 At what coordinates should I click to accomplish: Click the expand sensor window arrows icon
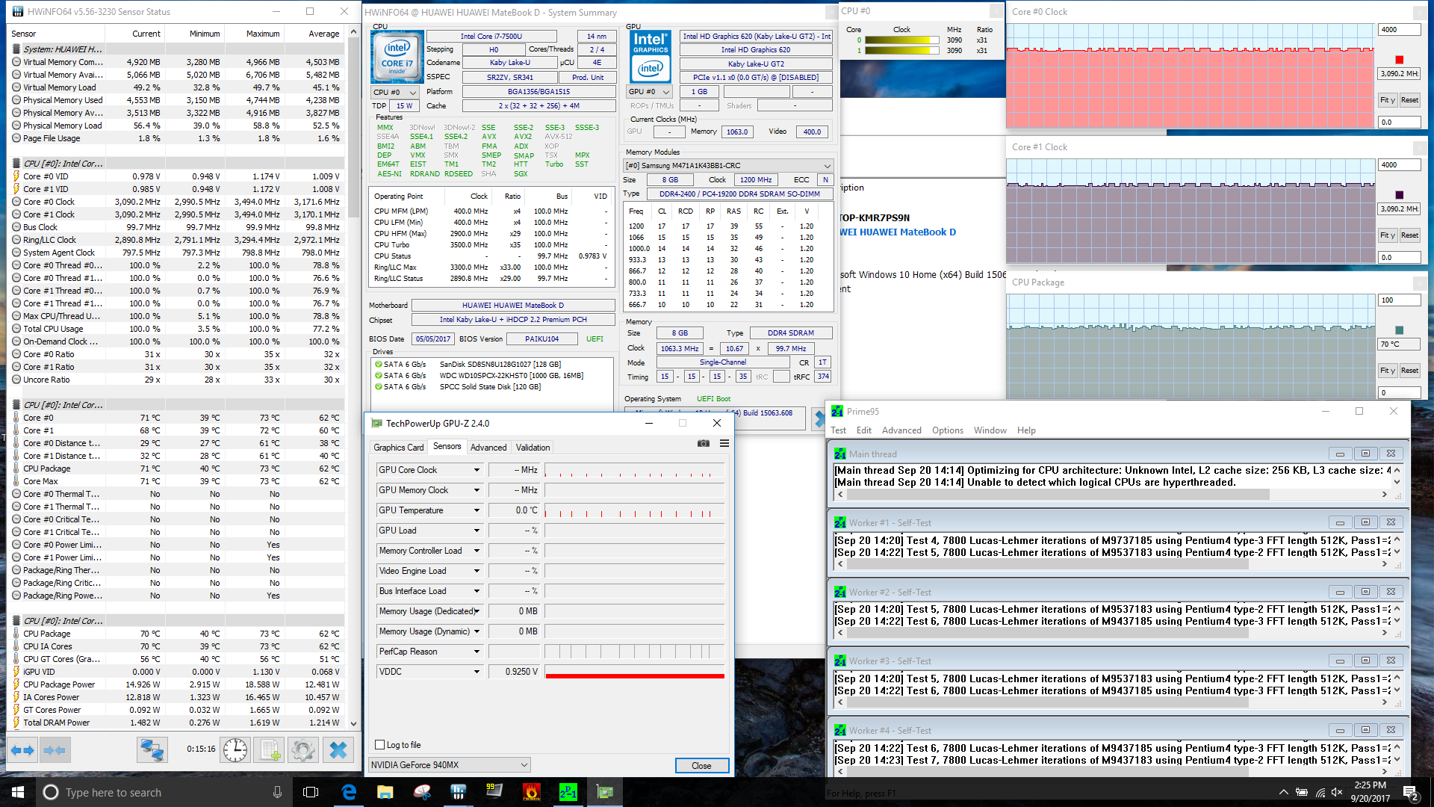click(22, 749)
